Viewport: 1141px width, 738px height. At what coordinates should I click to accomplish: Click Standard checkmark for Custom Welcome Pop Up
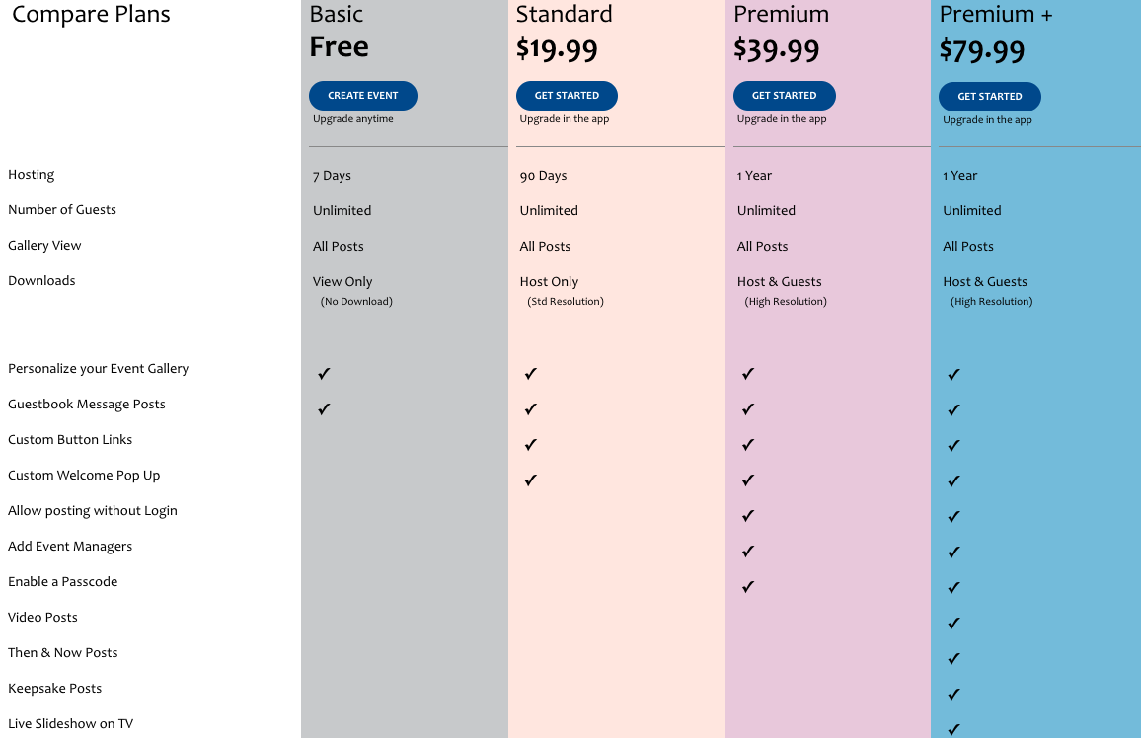coord(530,480)
